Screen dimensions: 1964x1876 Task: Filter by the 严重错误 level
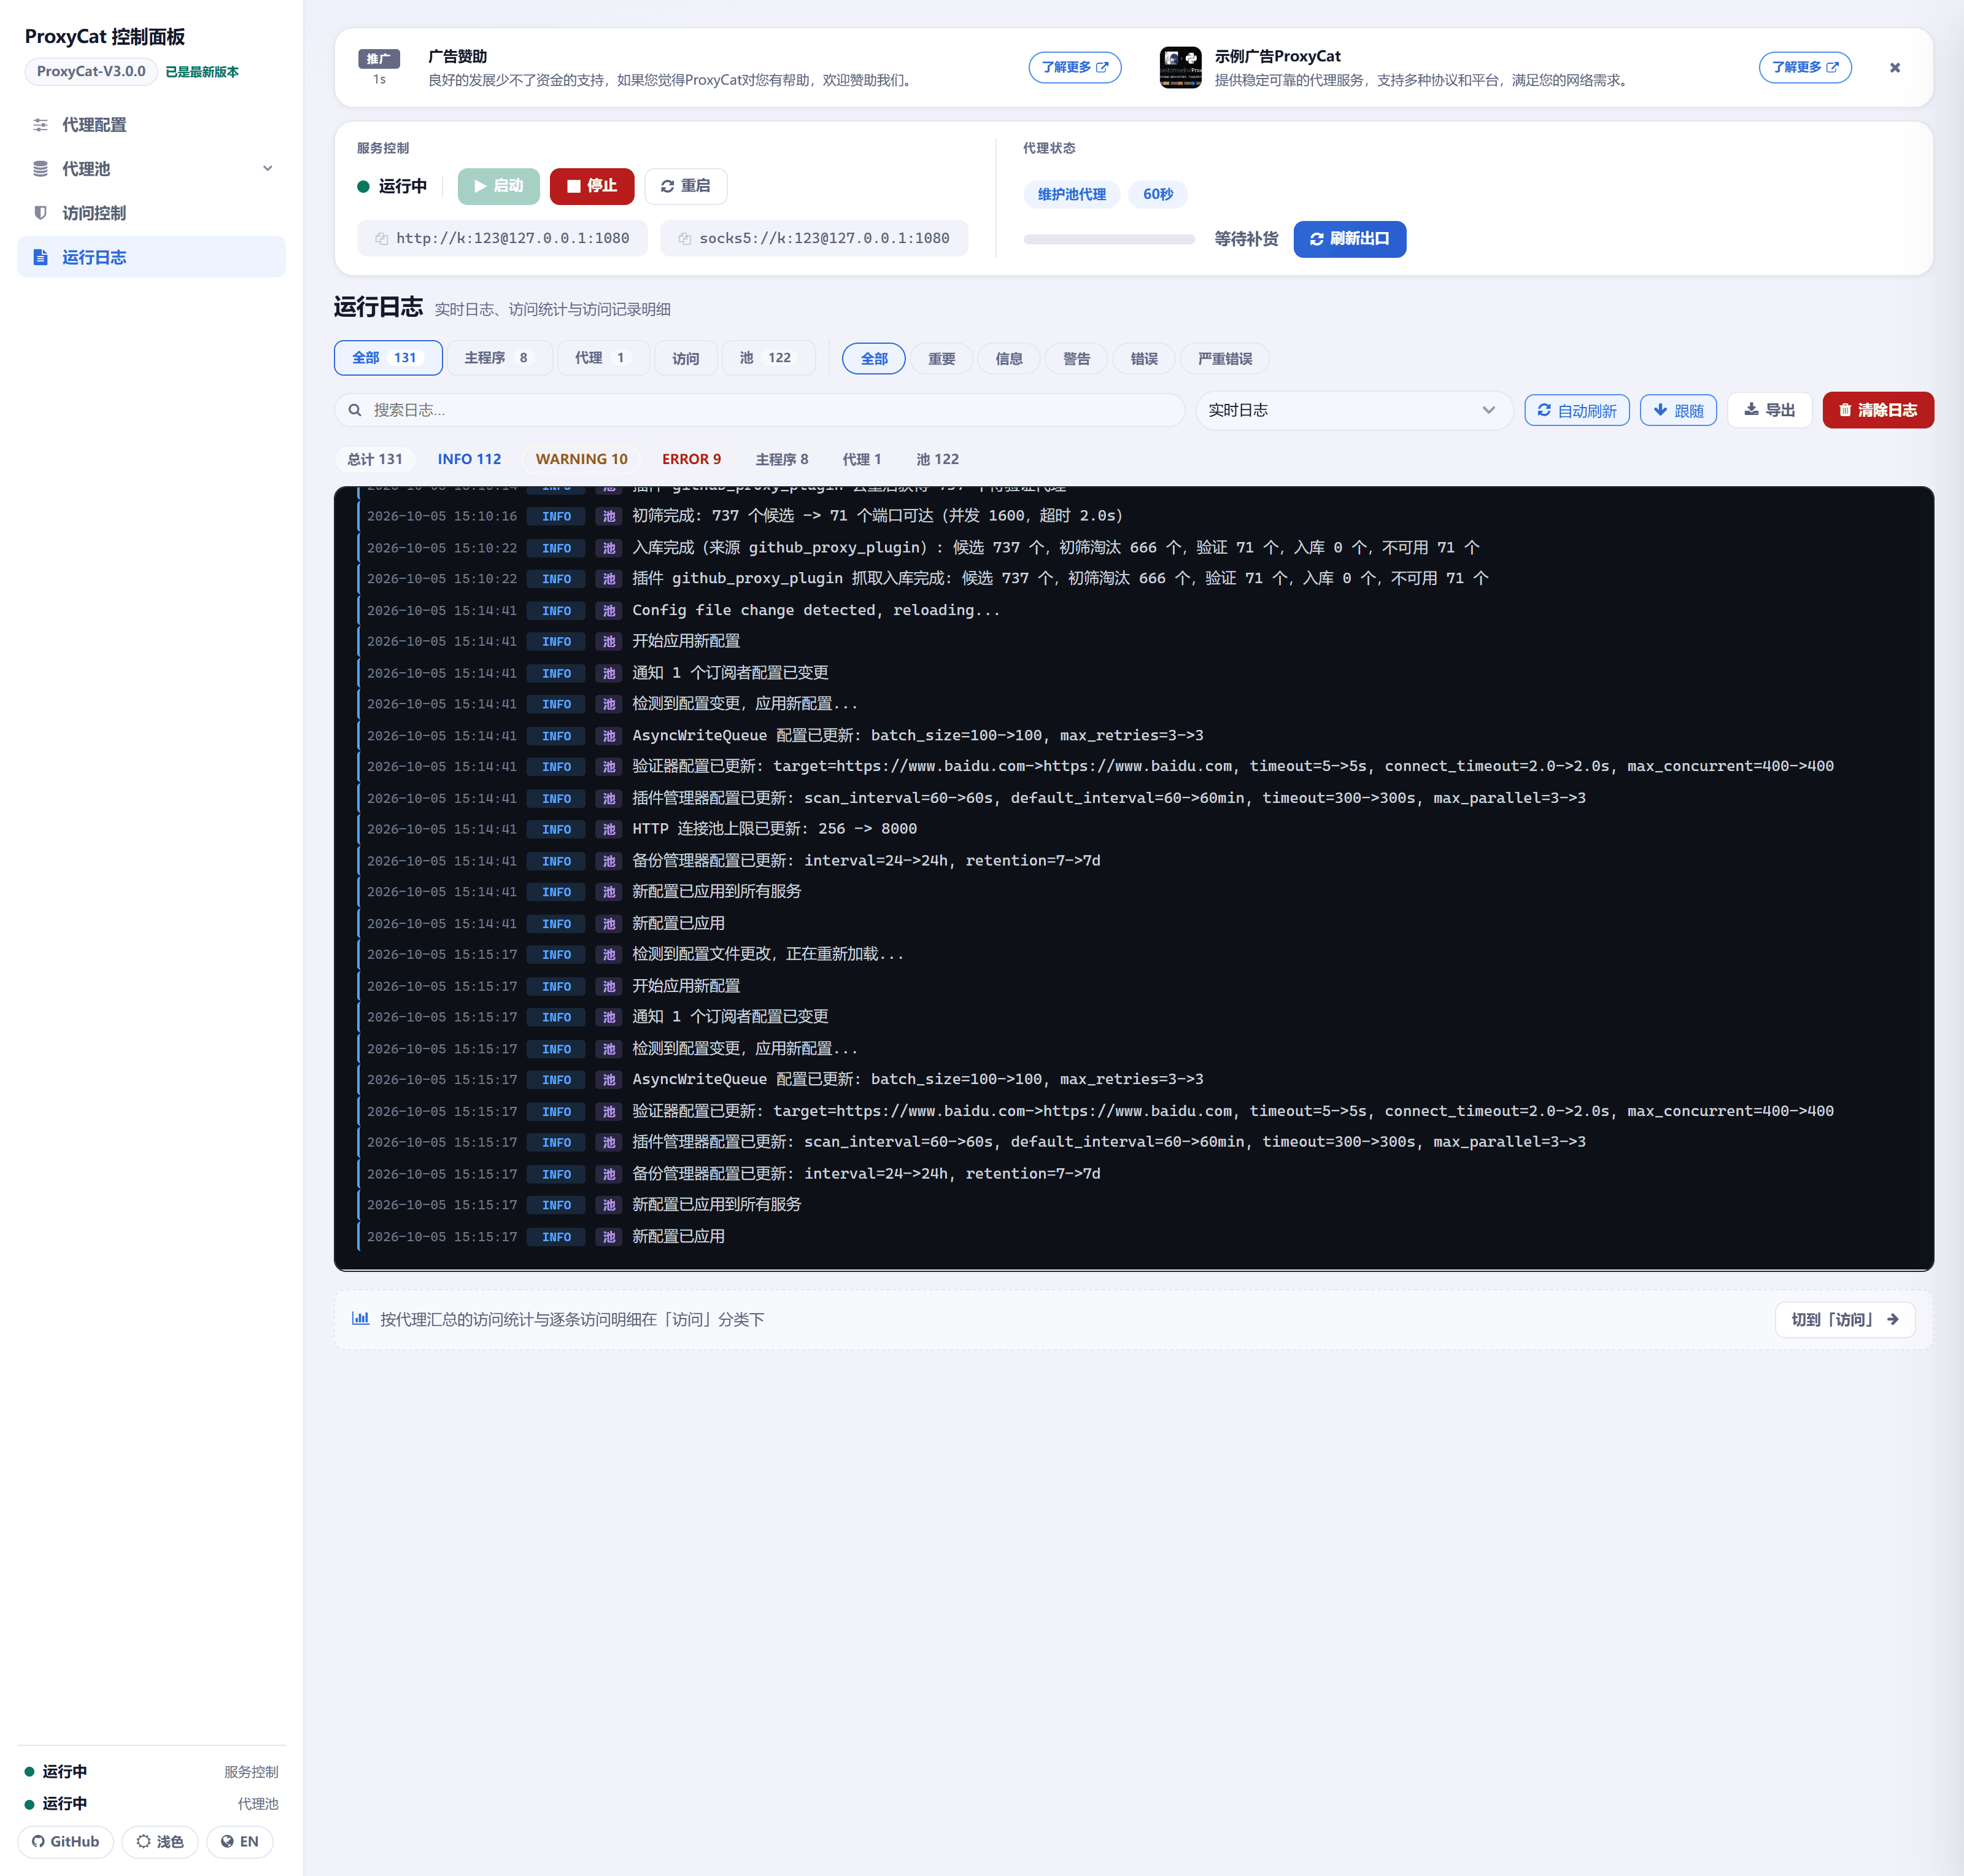[x=1225, y=359]
